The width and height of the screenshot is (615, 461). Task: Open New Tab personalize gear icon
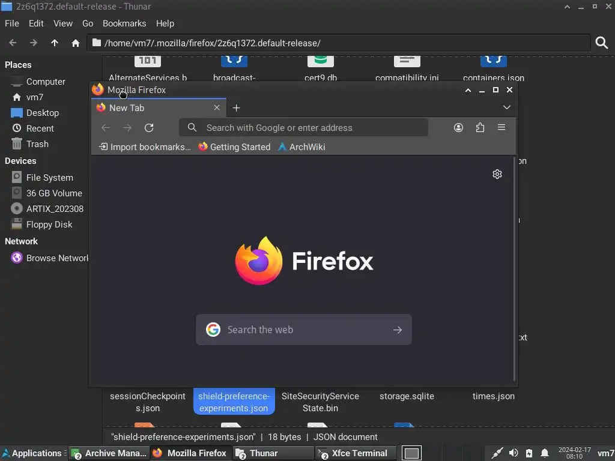point(497,174)
